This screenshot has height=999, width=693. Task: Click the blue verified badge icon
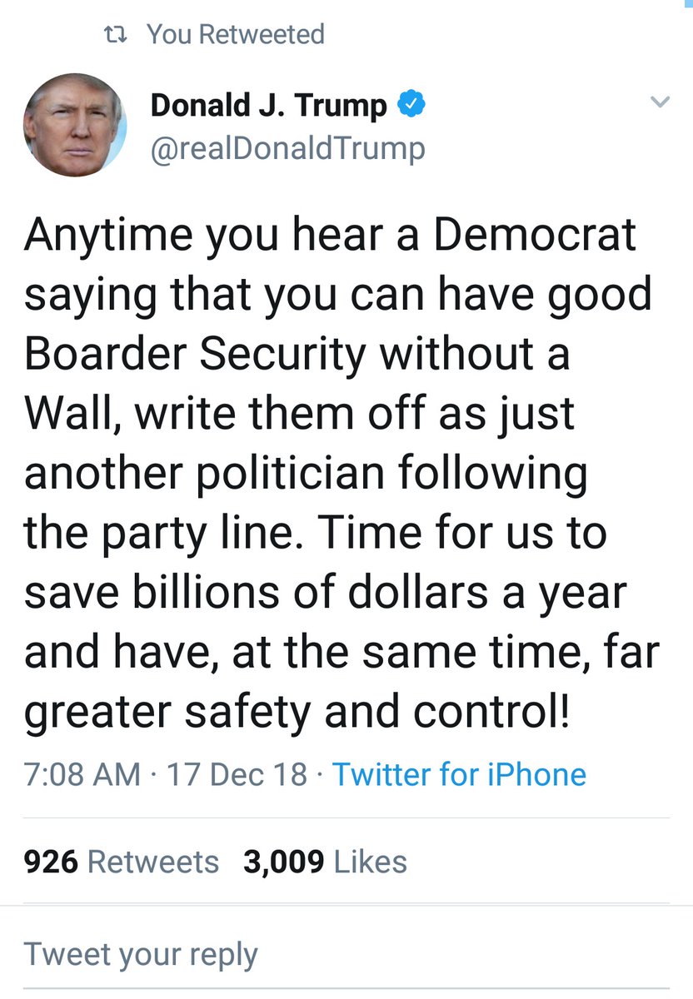coord(412,105)
